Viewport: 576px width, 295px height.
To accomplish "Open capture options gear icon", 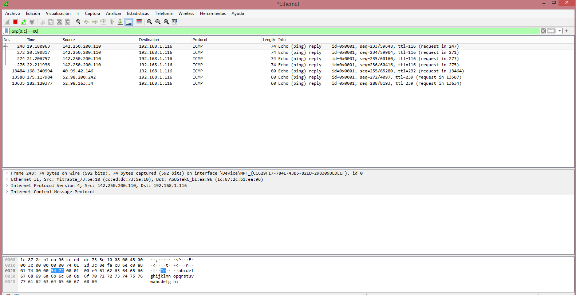I will point(32,22).
